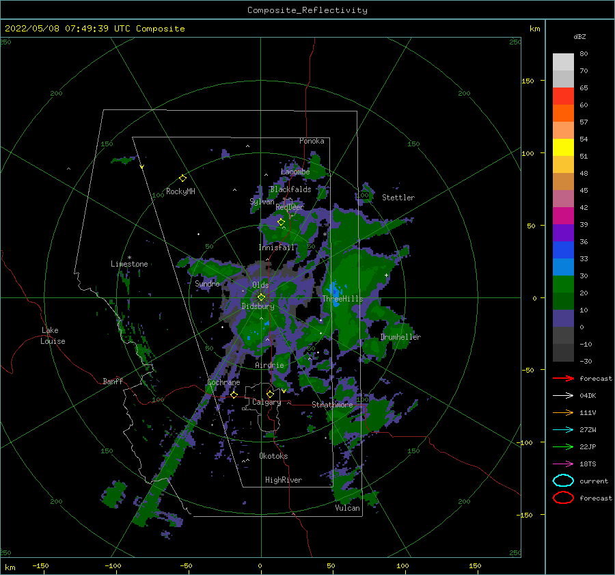Click the Okotoks map label
This screenshot has height=575, width=615.
pyautogui.click(x=273, y=456)
